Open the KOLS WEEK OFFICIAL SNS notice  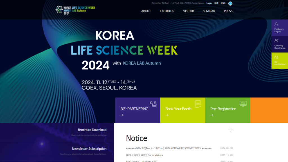click(x=141, y=161)
